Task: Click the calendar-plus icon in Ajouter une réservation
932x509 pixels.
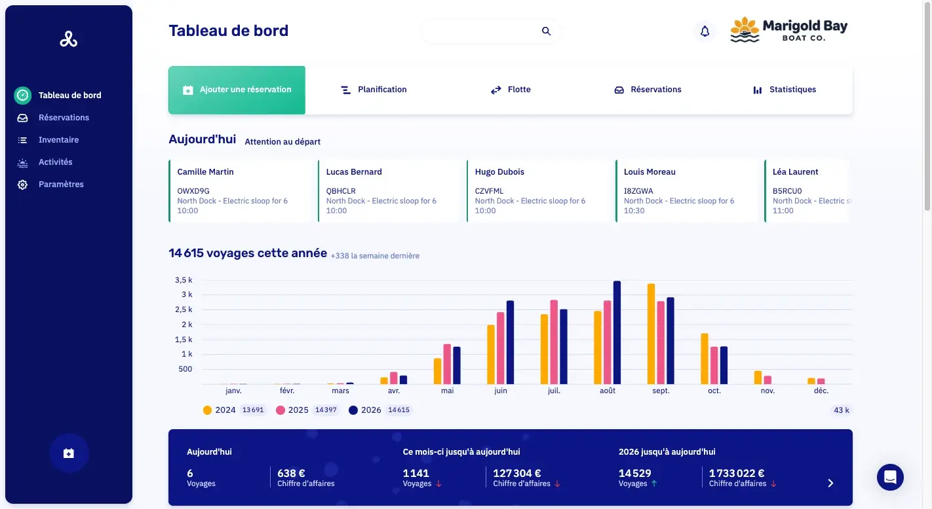Action: [x=188, y=90]
